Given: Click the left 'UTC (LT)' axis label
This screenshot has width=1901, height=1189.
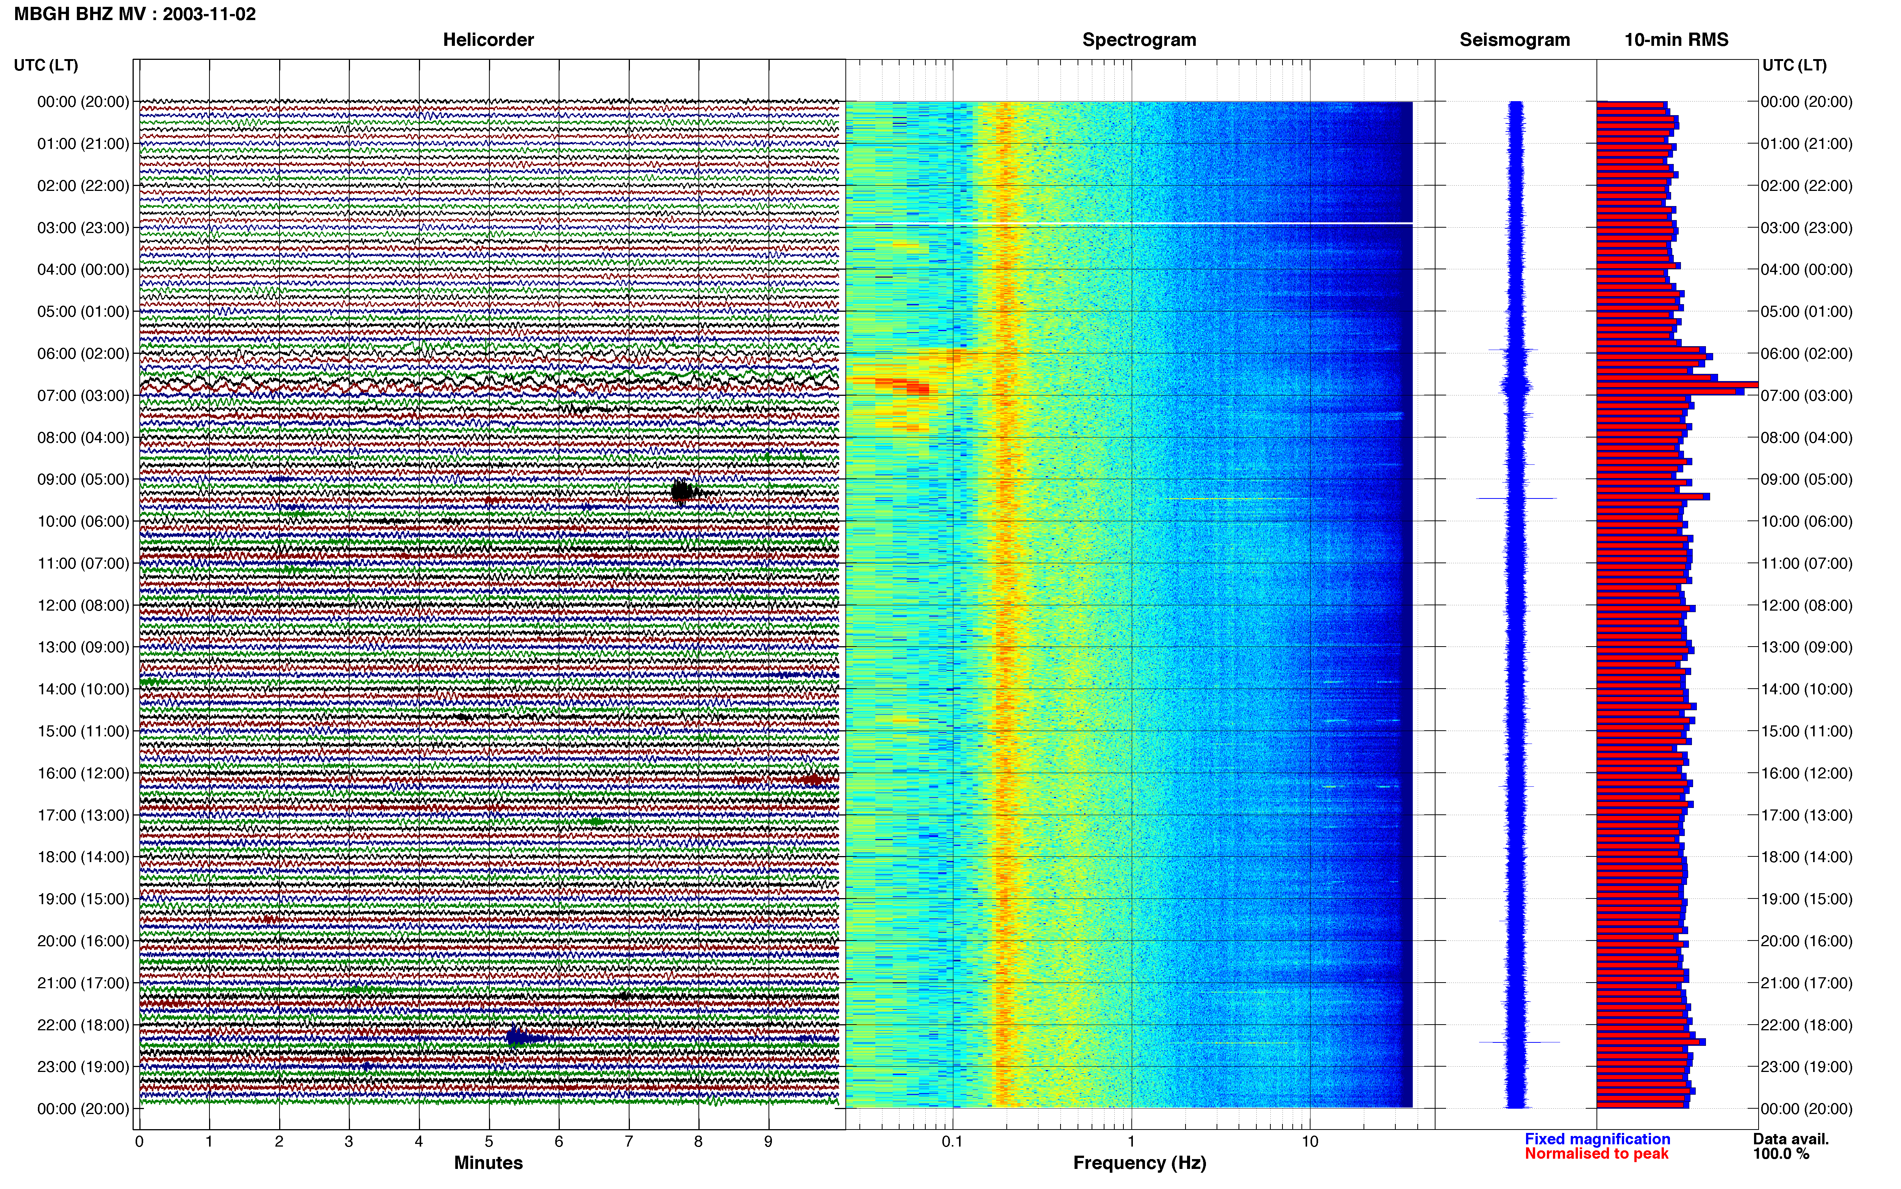Looking at the screenshot, I should (45, 65).
